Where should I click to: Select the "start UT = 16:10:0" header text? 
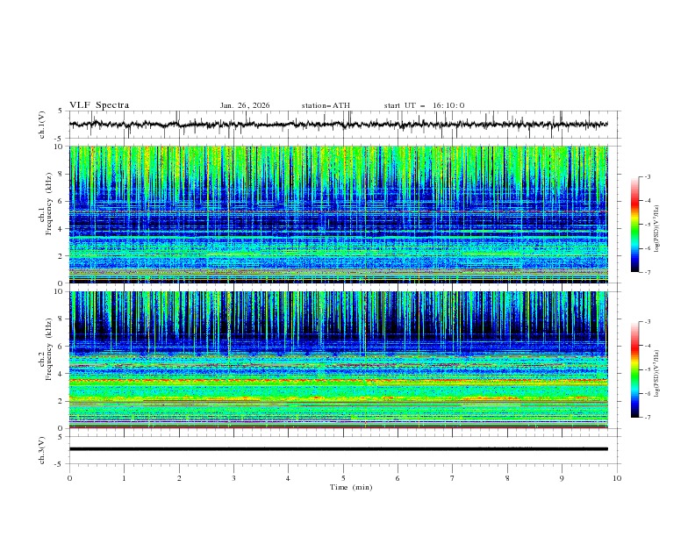coord(424,105)
